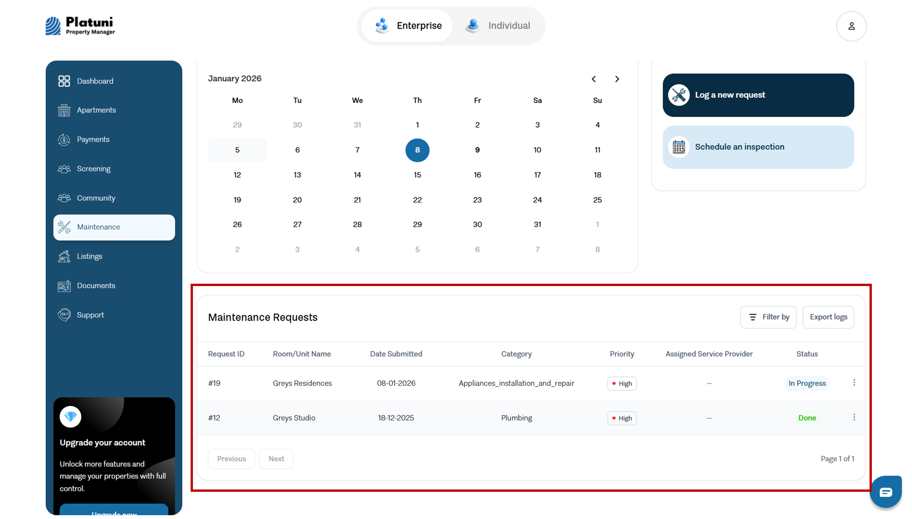Click Greys Residences unit name
912x519 pixels.
[x=302, y=383]
